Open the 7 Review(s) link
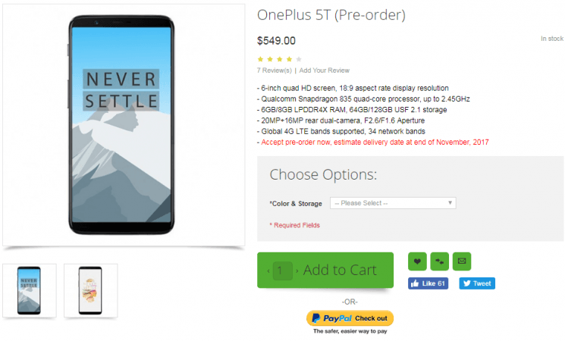 point(275,70)
